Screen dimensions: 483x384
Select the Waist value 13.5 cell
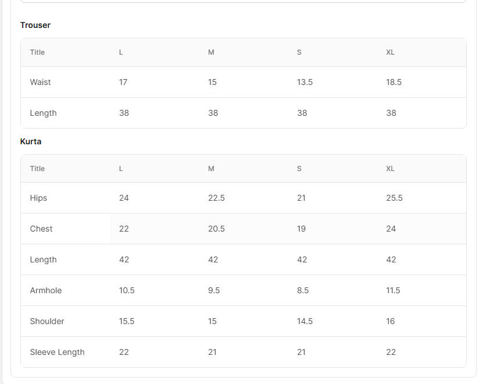tap(305, 82)
